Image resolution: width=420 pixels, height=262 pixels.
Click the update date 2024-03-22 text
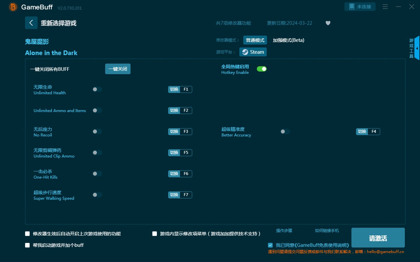(289, 23)
